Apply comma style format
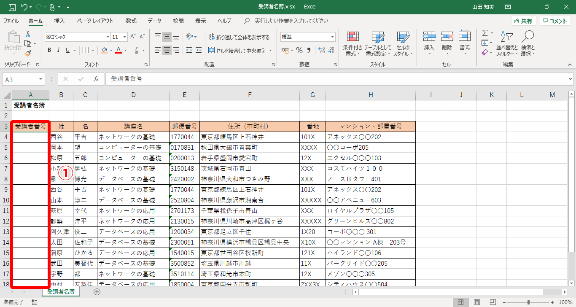The image size is (576, 307). coord(309,51)
